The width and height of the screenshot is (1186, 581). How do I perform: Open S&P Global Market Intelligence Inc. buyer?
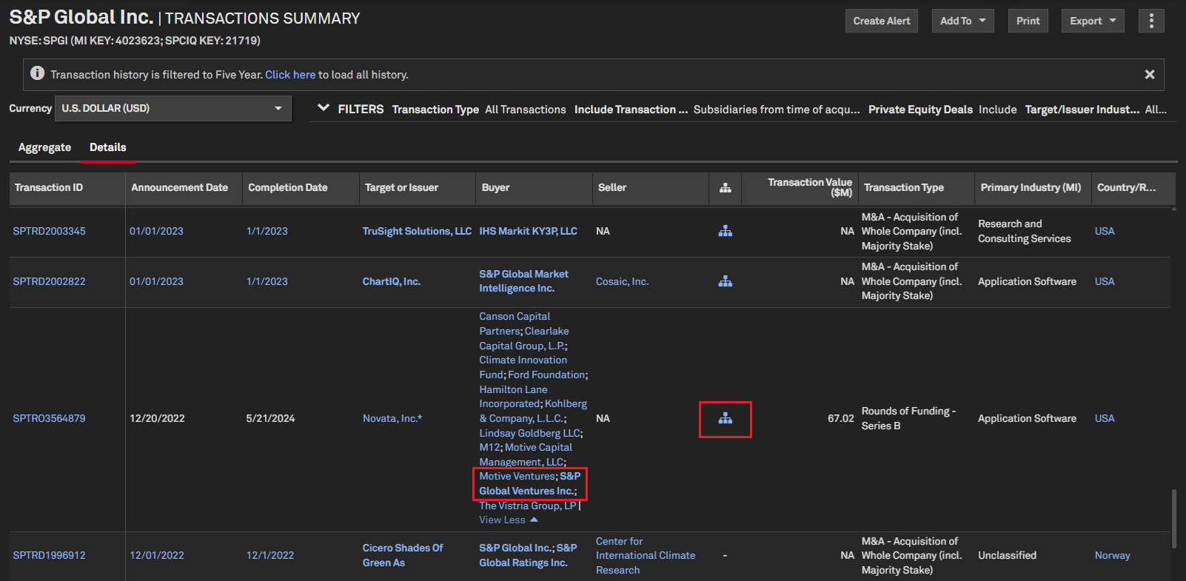click(x=523, y=281)
